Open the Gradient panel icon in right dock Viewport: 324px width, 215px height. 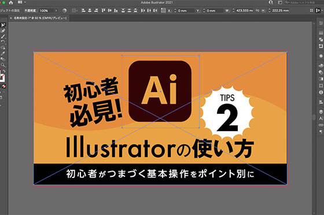coord(321,79)
